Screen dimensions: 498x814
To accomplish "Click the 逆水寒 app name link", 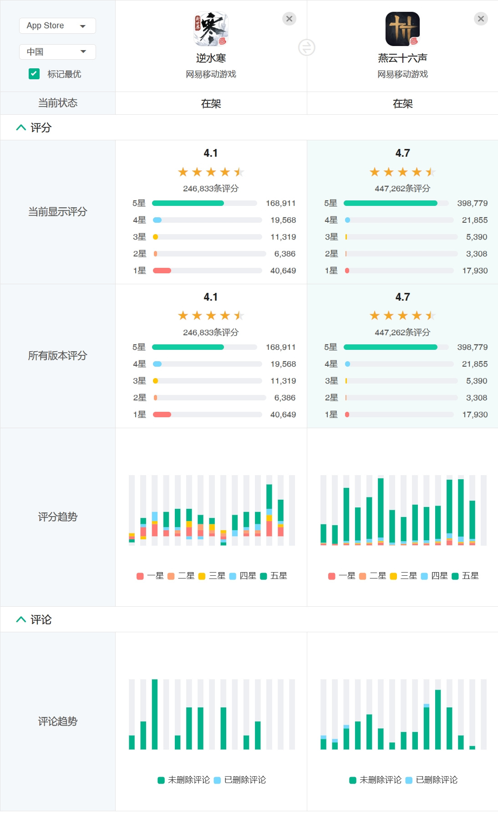I will pyautogui.click(x=211, y=58).
